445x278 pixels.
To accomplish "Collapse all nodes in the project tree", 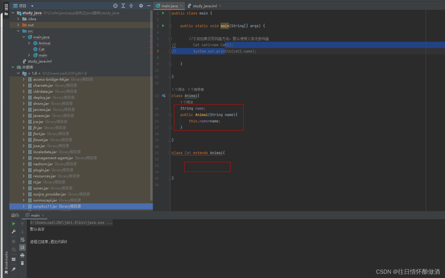I will coord(131,5).
